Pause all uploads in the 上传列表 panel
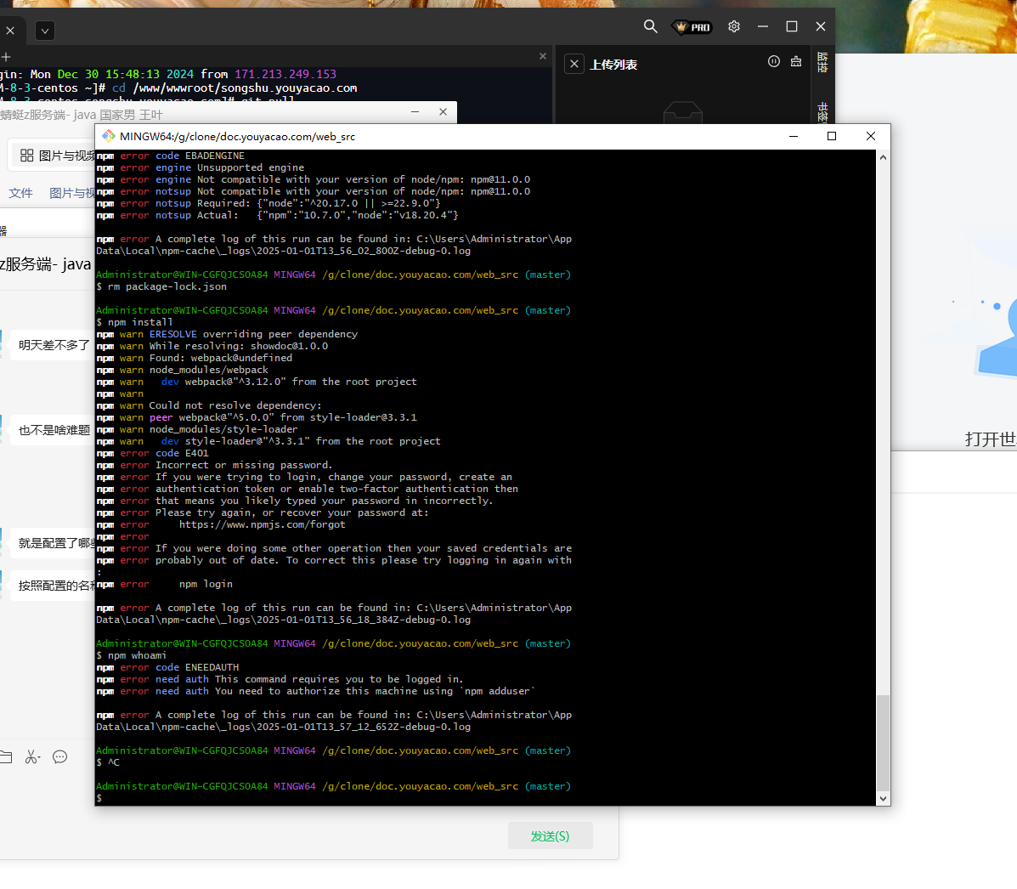 (x=773, y=63)
